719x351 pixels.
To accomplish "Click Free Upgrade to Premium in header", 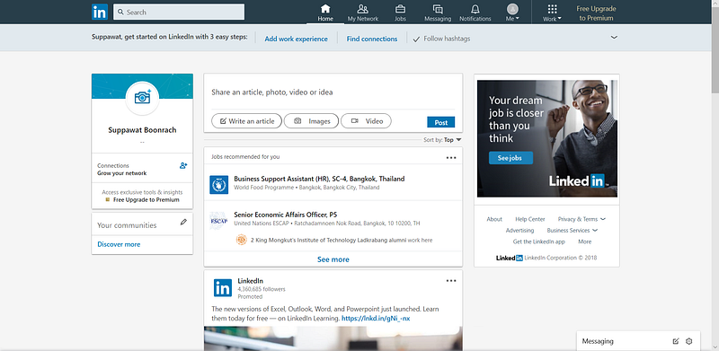I will (596, 13).
